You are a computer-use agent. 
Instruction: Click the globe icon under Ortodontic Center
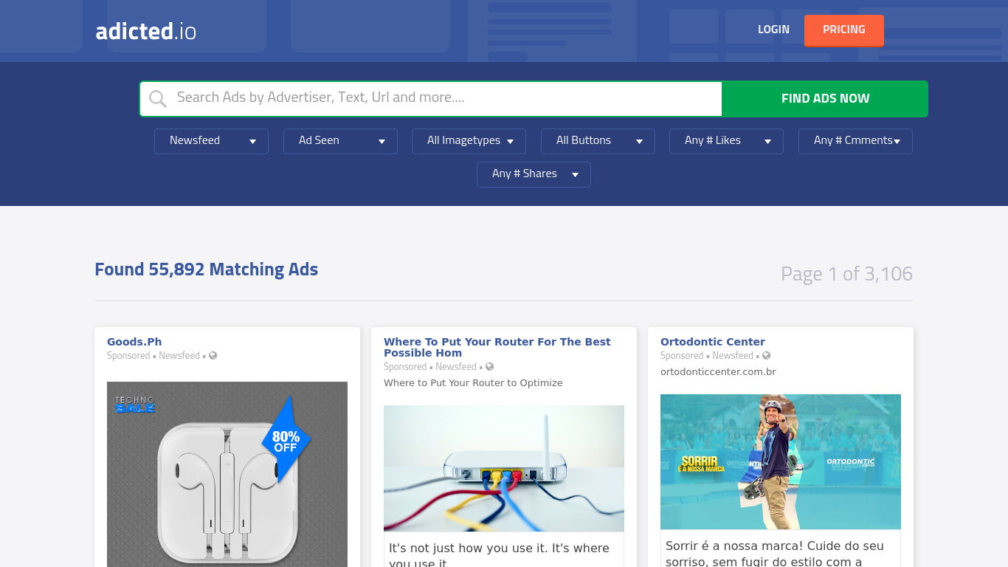(x=766, y=356)
